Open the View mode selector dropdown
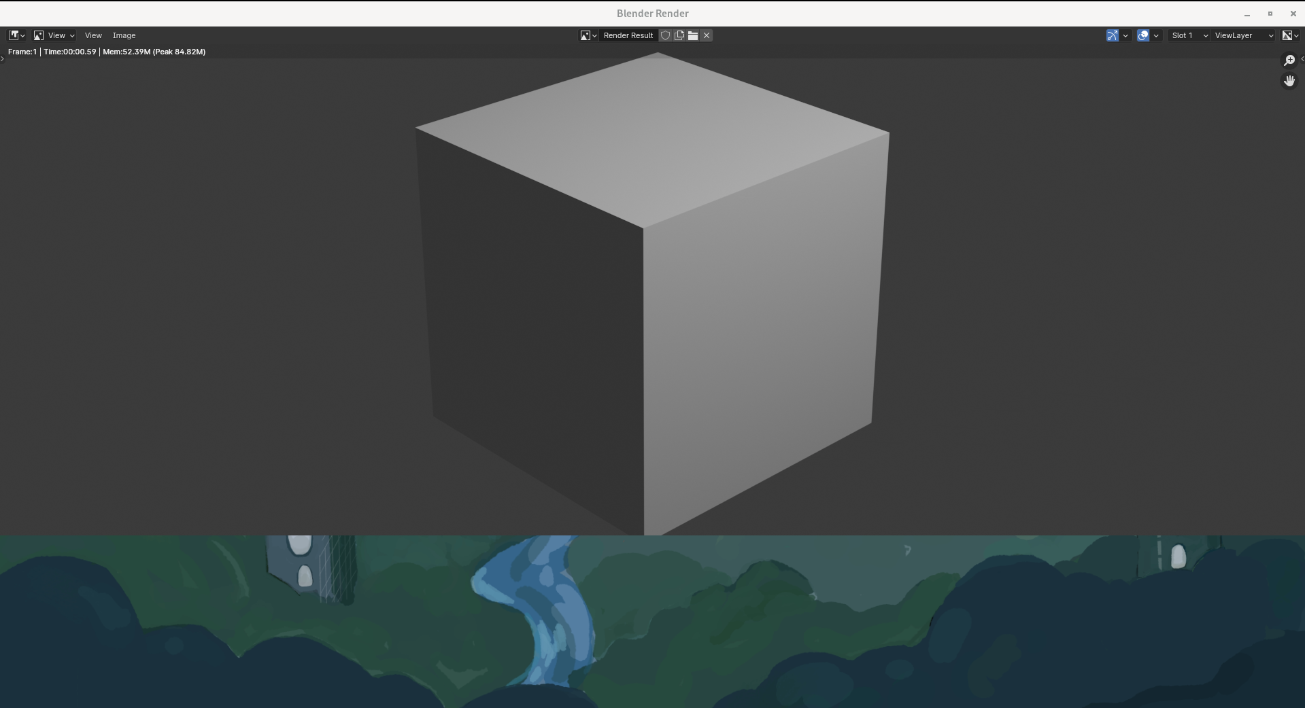 pos(54,35)
